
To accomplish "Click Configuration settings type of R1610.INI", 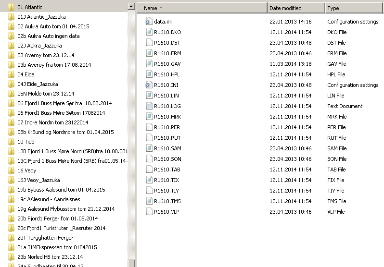I will (353, 85).
